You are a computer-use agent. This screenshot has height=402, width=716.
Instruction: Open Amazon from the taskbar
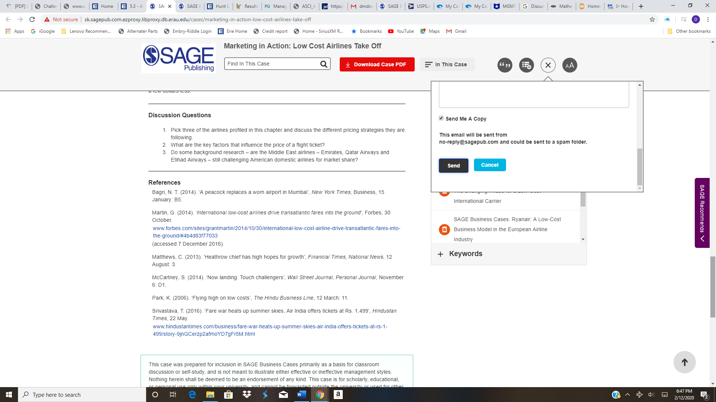[338, 395]
